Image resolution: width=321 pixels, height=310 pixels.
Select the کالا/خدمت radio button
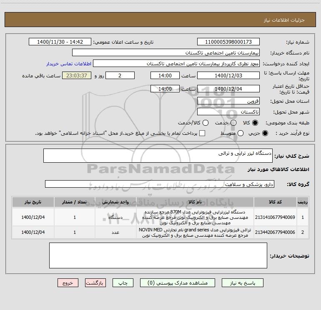point(206,123)
